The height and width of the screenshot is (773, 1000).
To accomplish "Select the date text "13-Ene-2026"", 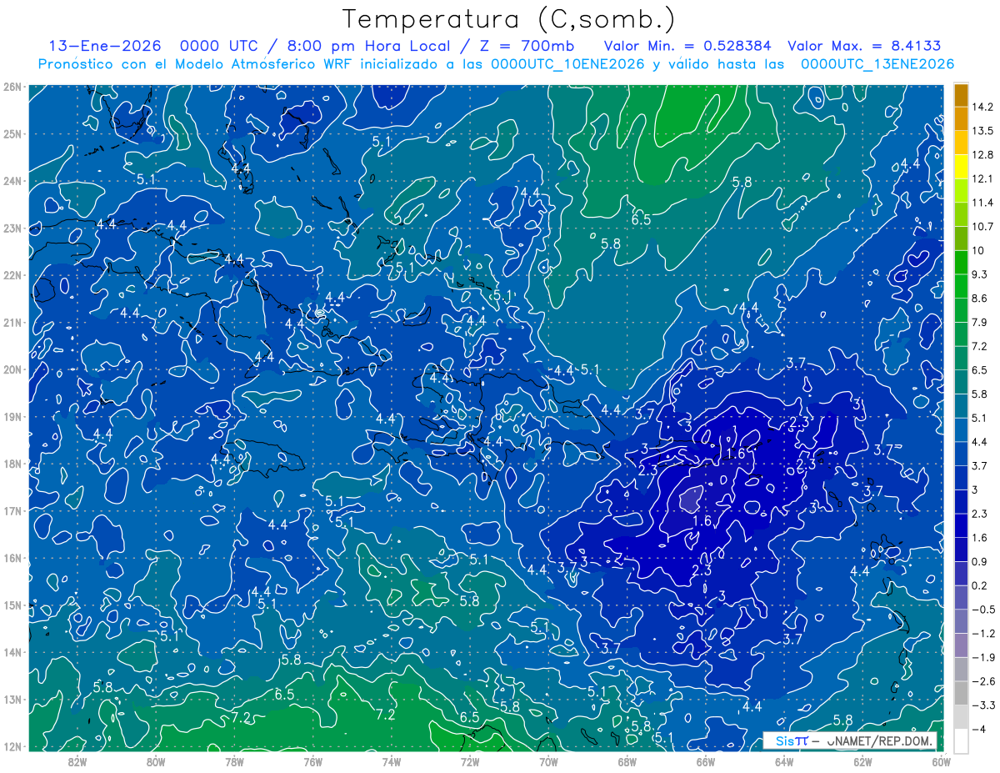I will tap(104, 45).
